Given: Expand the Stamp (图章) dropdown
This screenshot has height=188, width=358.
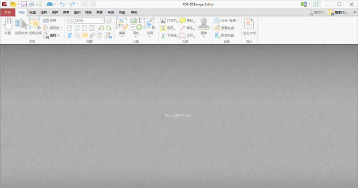Looking at the screenshot, I should [x=204, y=37].
